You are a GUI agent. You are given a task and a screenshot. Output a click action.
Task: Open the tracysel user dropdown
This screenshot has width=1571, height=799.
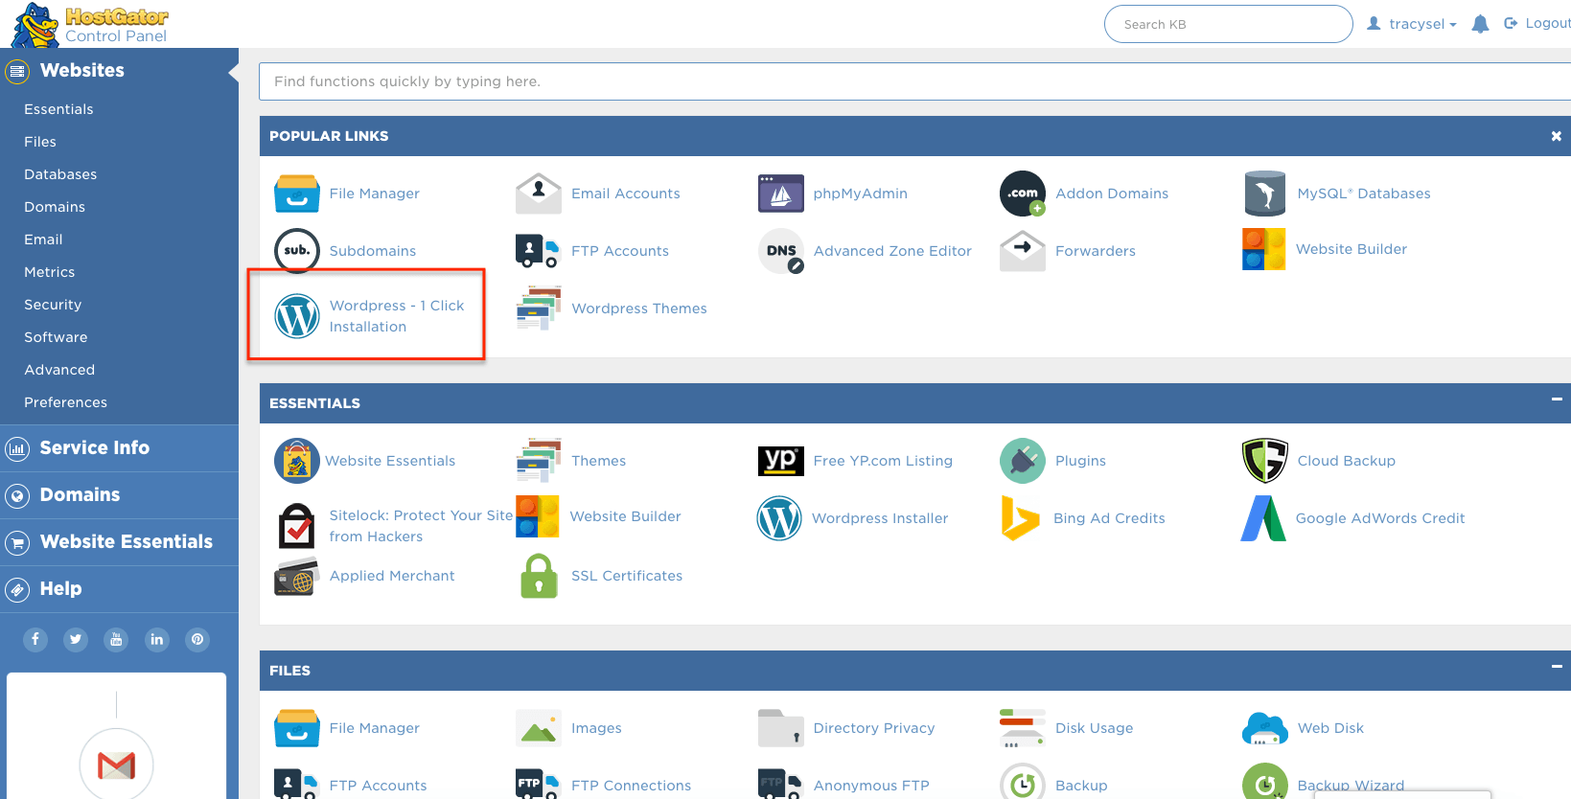(1412, 24)
